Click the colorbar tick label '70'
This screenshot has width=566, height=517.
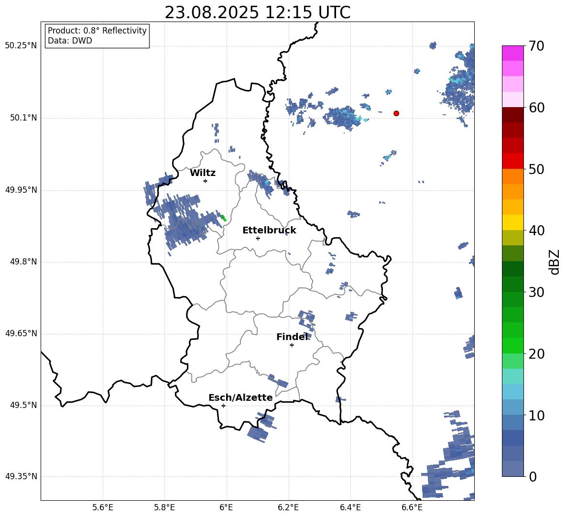[x=536, y=46]
